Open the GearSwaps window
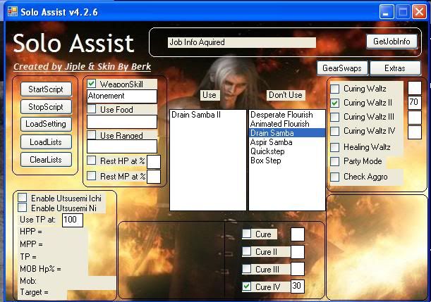 [341, 68]
